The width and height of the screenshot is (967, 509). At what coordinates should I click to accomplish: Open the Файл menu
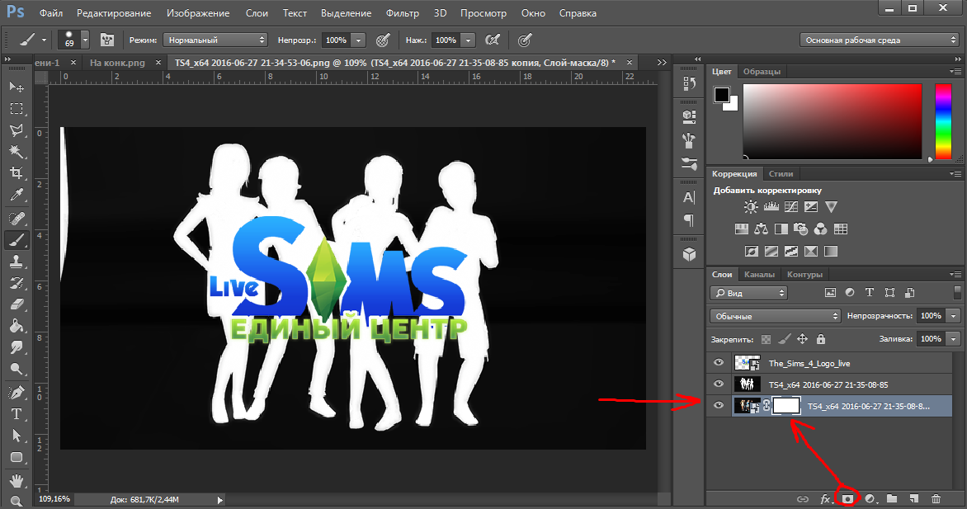pyautogui.click(x=51, y=13)
